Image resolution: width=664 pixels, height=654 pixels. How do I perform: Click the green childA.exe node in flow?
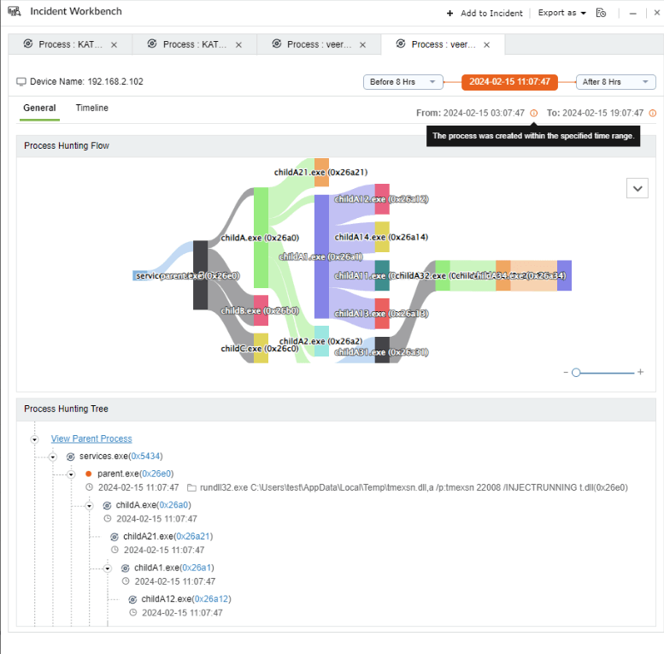click(261, 238)
